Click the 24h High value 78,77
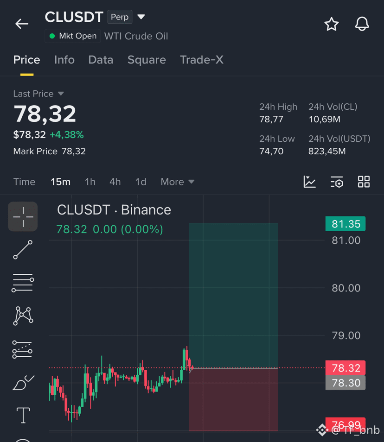Screen dimensions: 384x442 pyautogui.click(x=271, y=119)
